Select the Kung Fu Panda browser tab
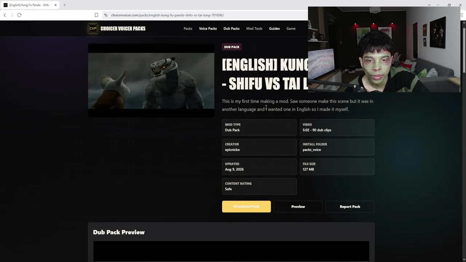 (x=30, y=5)
